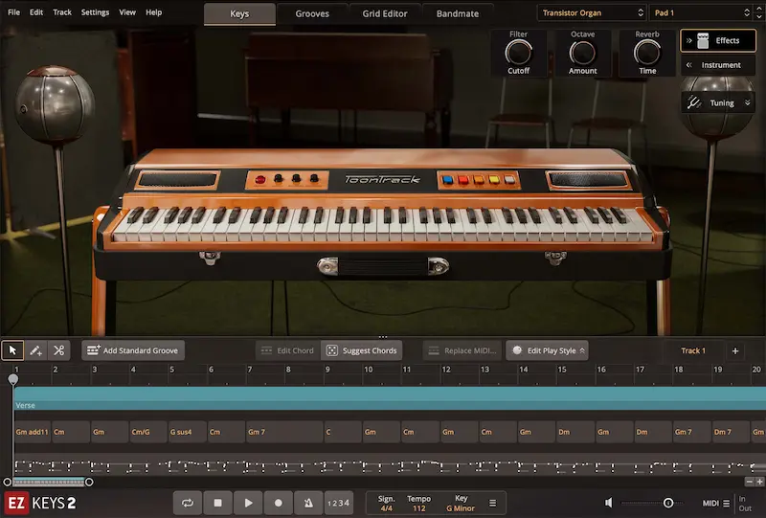This screenshot has width=766, height=518.
Task: Open the Edit menu
Action: [36, 12]
